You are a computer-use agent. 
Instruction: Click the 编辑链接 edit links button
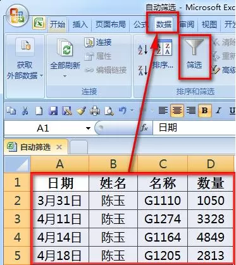point(106,70)
